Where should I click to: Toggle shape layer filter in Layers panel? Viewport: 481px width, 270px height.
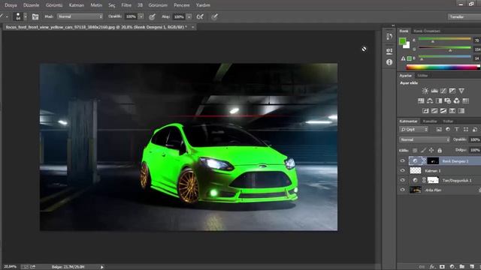coord(466,130)
